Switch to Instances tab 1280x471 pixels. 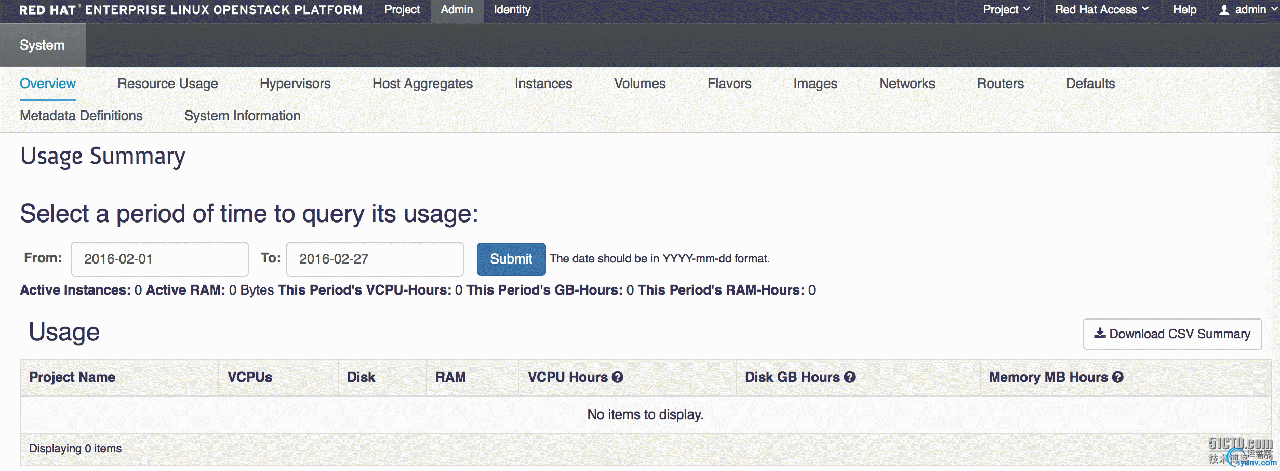(x=543, y=84)
